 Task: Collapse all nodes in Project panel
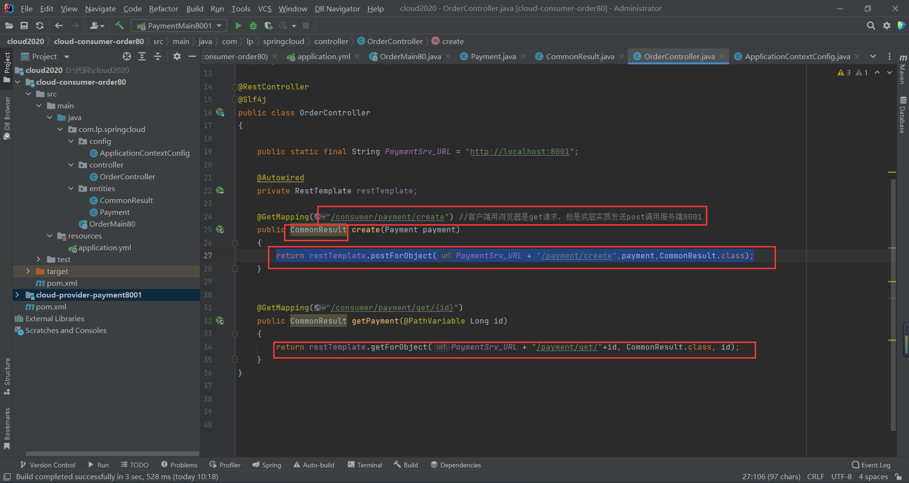[x=158, y=56]
